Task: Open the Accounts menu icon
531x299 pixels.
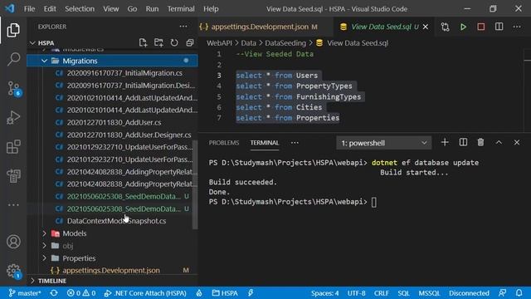Action: pyautogui.click(x=13, y=242)
